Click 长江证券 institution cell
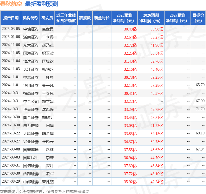Viewport: 206px width, 194px height. [x=31, y=69]
